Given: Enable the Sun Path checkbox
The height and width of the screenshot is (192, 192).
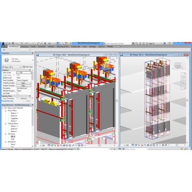Looking at the screenshot, I should [18, 94].
